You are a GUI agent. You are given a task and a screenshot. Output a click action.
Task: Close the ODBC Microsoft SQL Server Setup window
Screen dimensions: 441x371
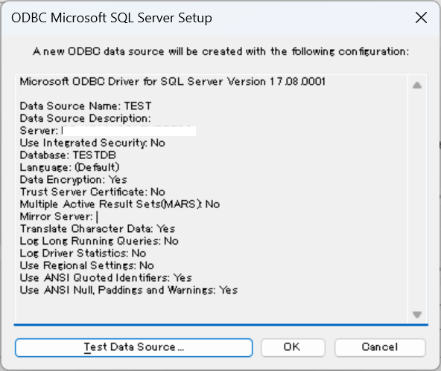coord(421,18)
